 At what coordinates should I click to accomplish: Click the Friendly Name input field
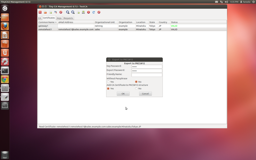click(x=147, y=75)
